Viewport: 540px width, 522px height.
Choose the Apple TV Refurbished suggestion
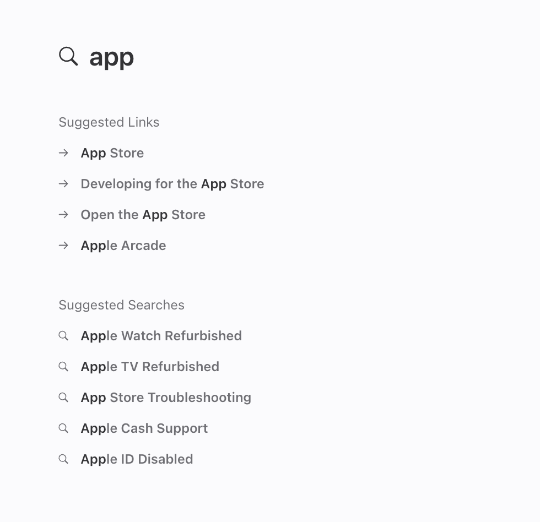150,367
